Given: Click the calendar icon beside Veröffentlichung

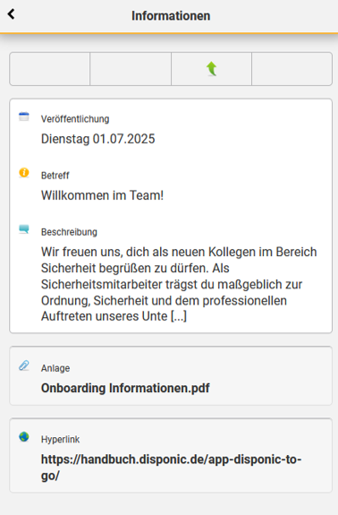Looking at the screenshot, I should point(24,116).
